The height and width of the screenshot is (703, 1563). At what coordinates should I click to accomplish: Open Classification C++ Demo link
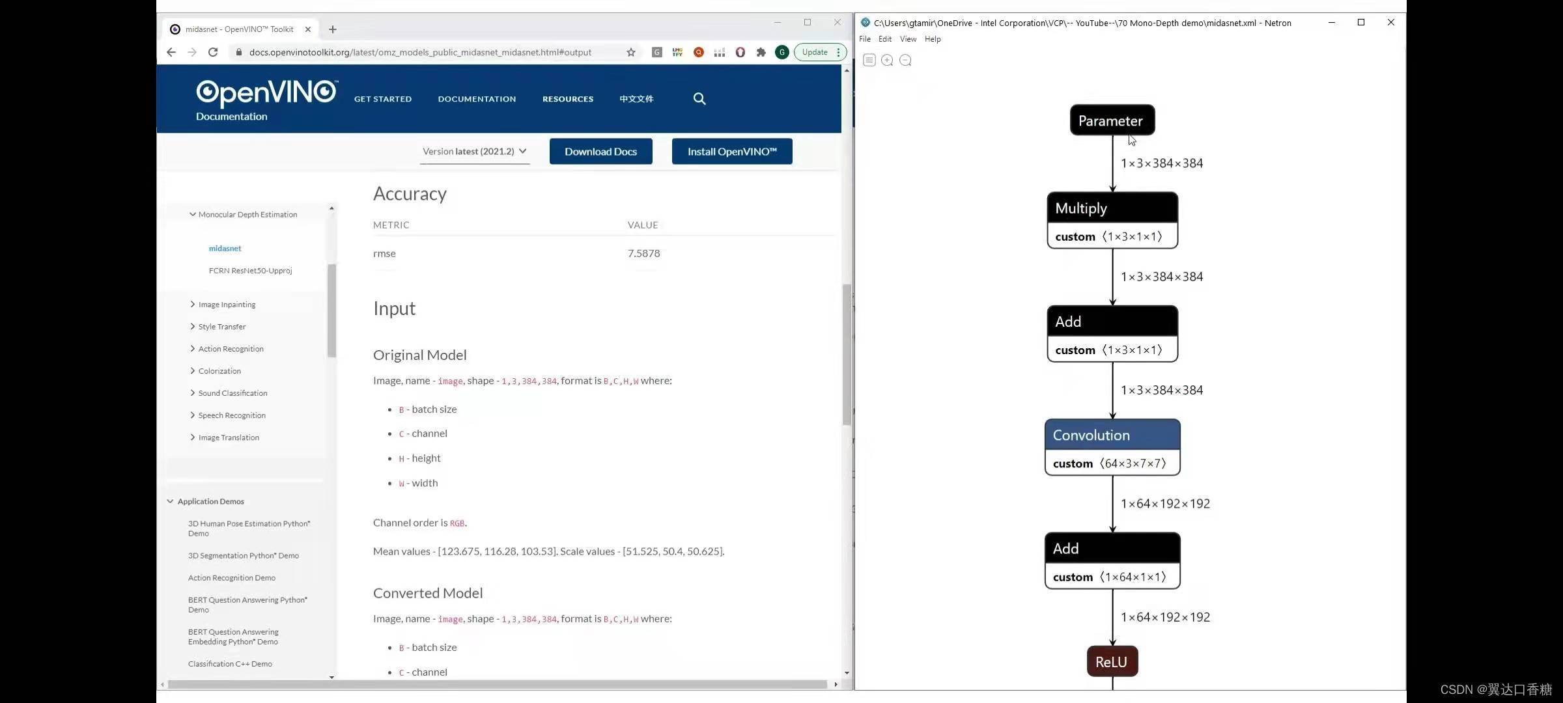(230, 663)
